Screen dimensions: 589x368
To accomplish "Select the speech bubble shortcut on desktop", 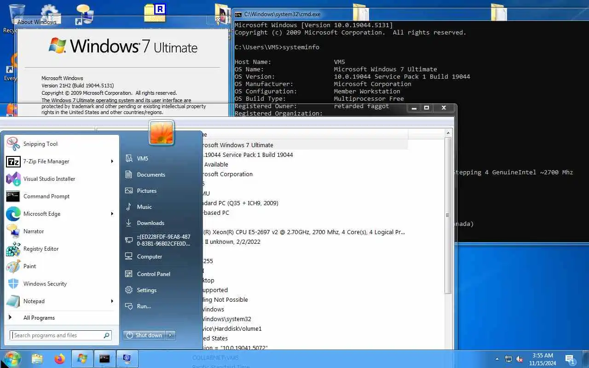I will (x=84, y=14).
